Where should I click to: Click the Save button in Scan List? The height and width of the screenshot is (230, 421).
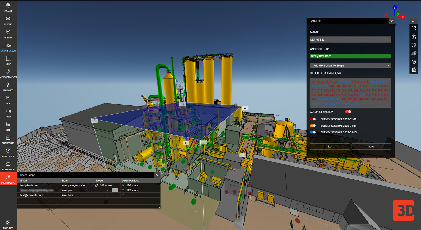point(371,147)
